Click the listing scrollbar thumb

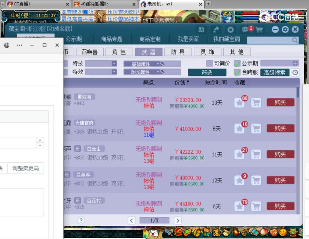click(x=298, y=93)
